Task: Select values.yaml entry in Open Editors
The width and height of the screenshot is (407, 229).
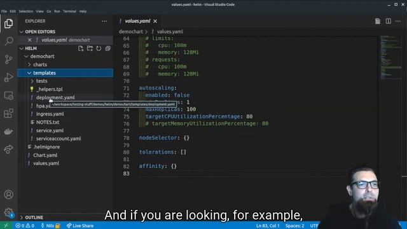Action: tap(66, 40)
